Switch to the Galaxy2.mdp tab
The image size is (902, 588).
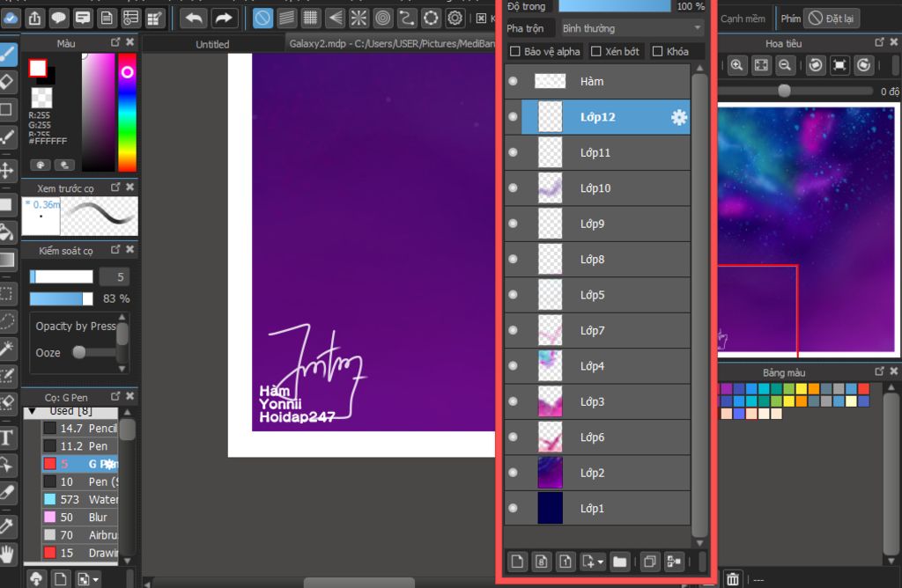click(391, 44)
